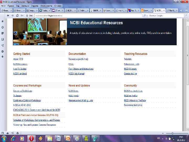Open the NCBI on Twitter link
This screenshot has height=142, width=189.
[130, 95]
